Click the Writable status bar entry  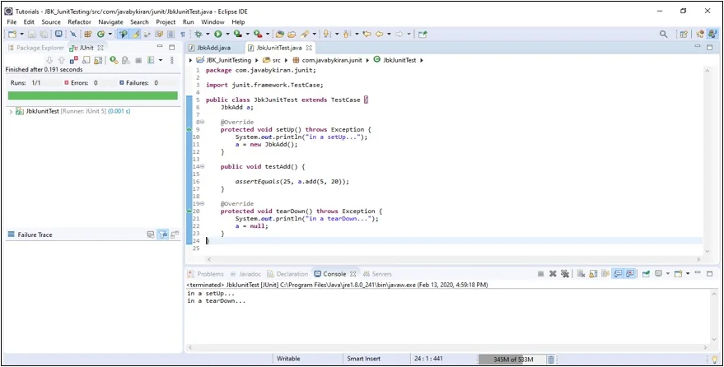click(288, 359)
